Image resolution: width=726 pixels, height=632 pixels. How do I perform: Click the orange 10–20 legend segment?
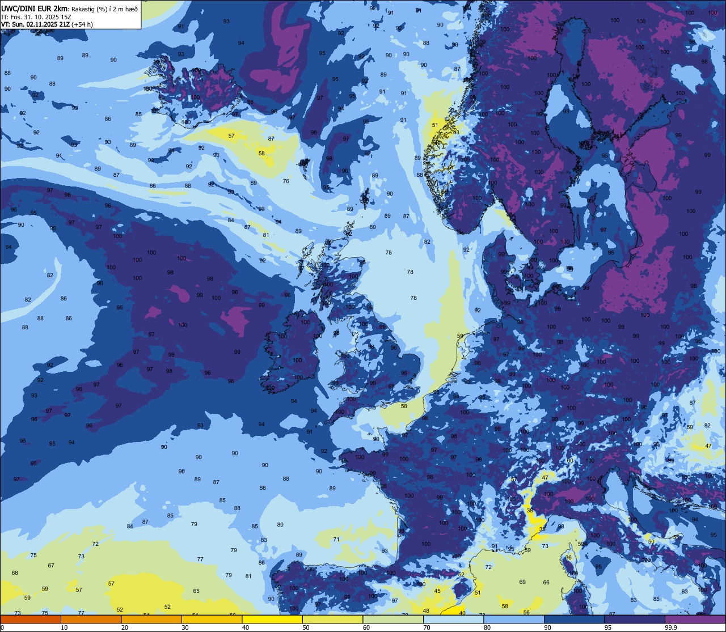[91, 620]
